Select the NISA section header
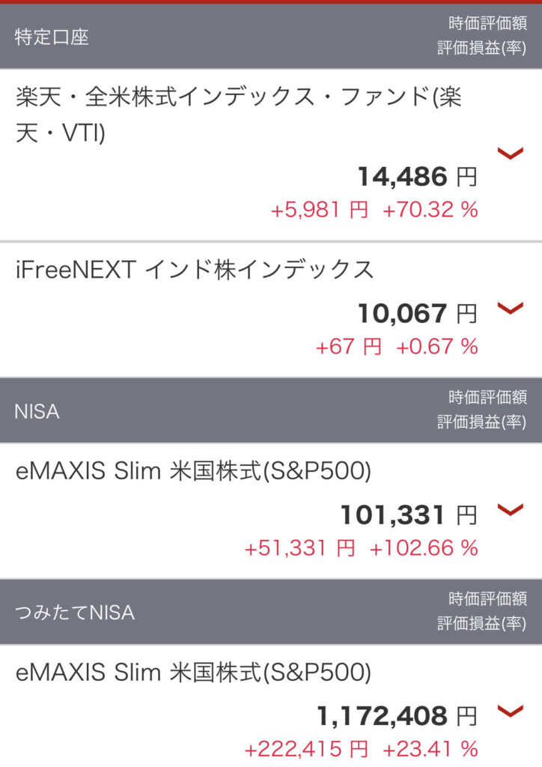This screenshot has height=767, width=542. 271,410
